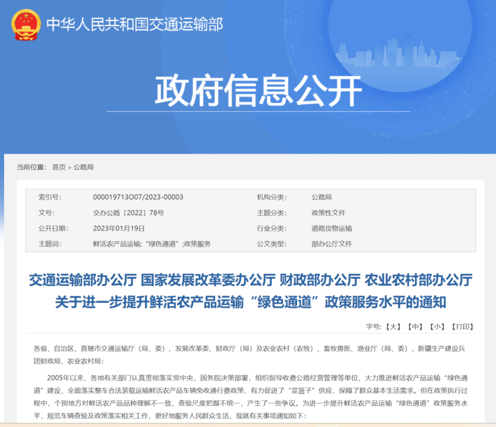Set font size to 中
This screenshot has height=427, width=496.
point(415,326)
